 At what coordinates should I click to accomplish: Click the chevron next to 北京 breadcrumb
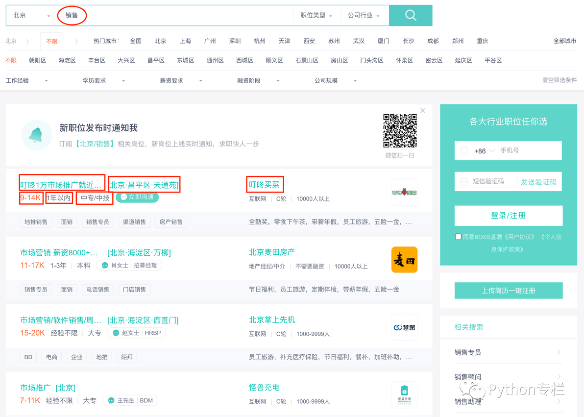[27, 42]
